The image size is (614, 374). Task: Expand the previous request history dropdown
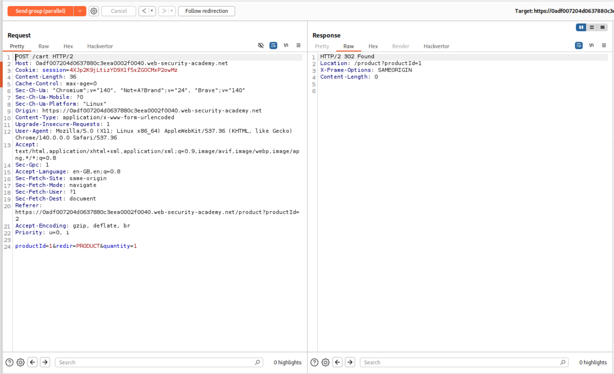152,11
